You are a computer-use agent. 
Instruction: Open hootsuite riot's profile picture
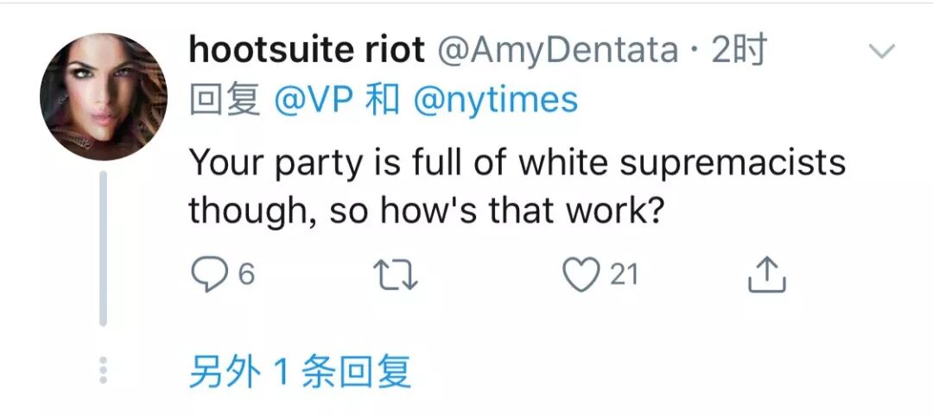point(104,97)
